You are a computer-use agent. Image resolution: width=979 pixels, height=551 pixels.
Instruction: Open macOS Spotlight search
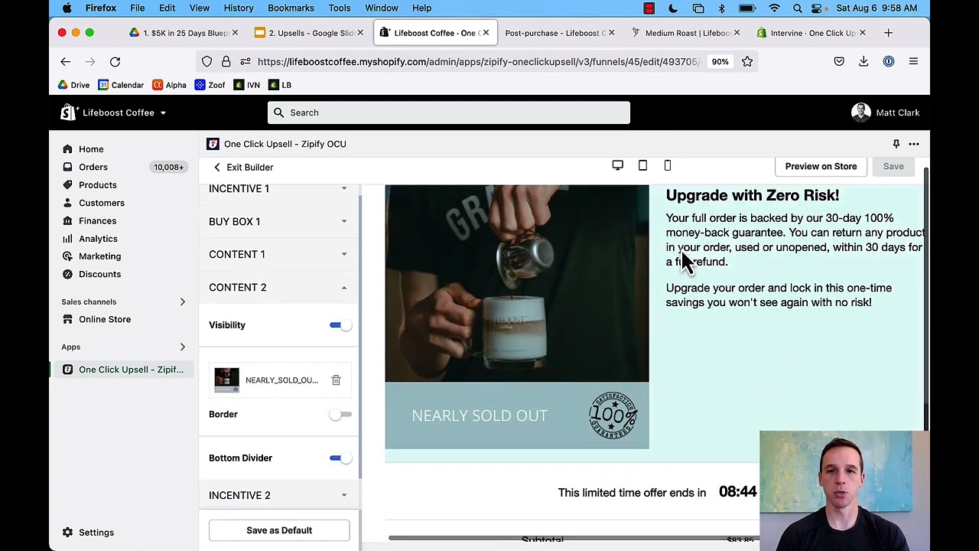797,8
